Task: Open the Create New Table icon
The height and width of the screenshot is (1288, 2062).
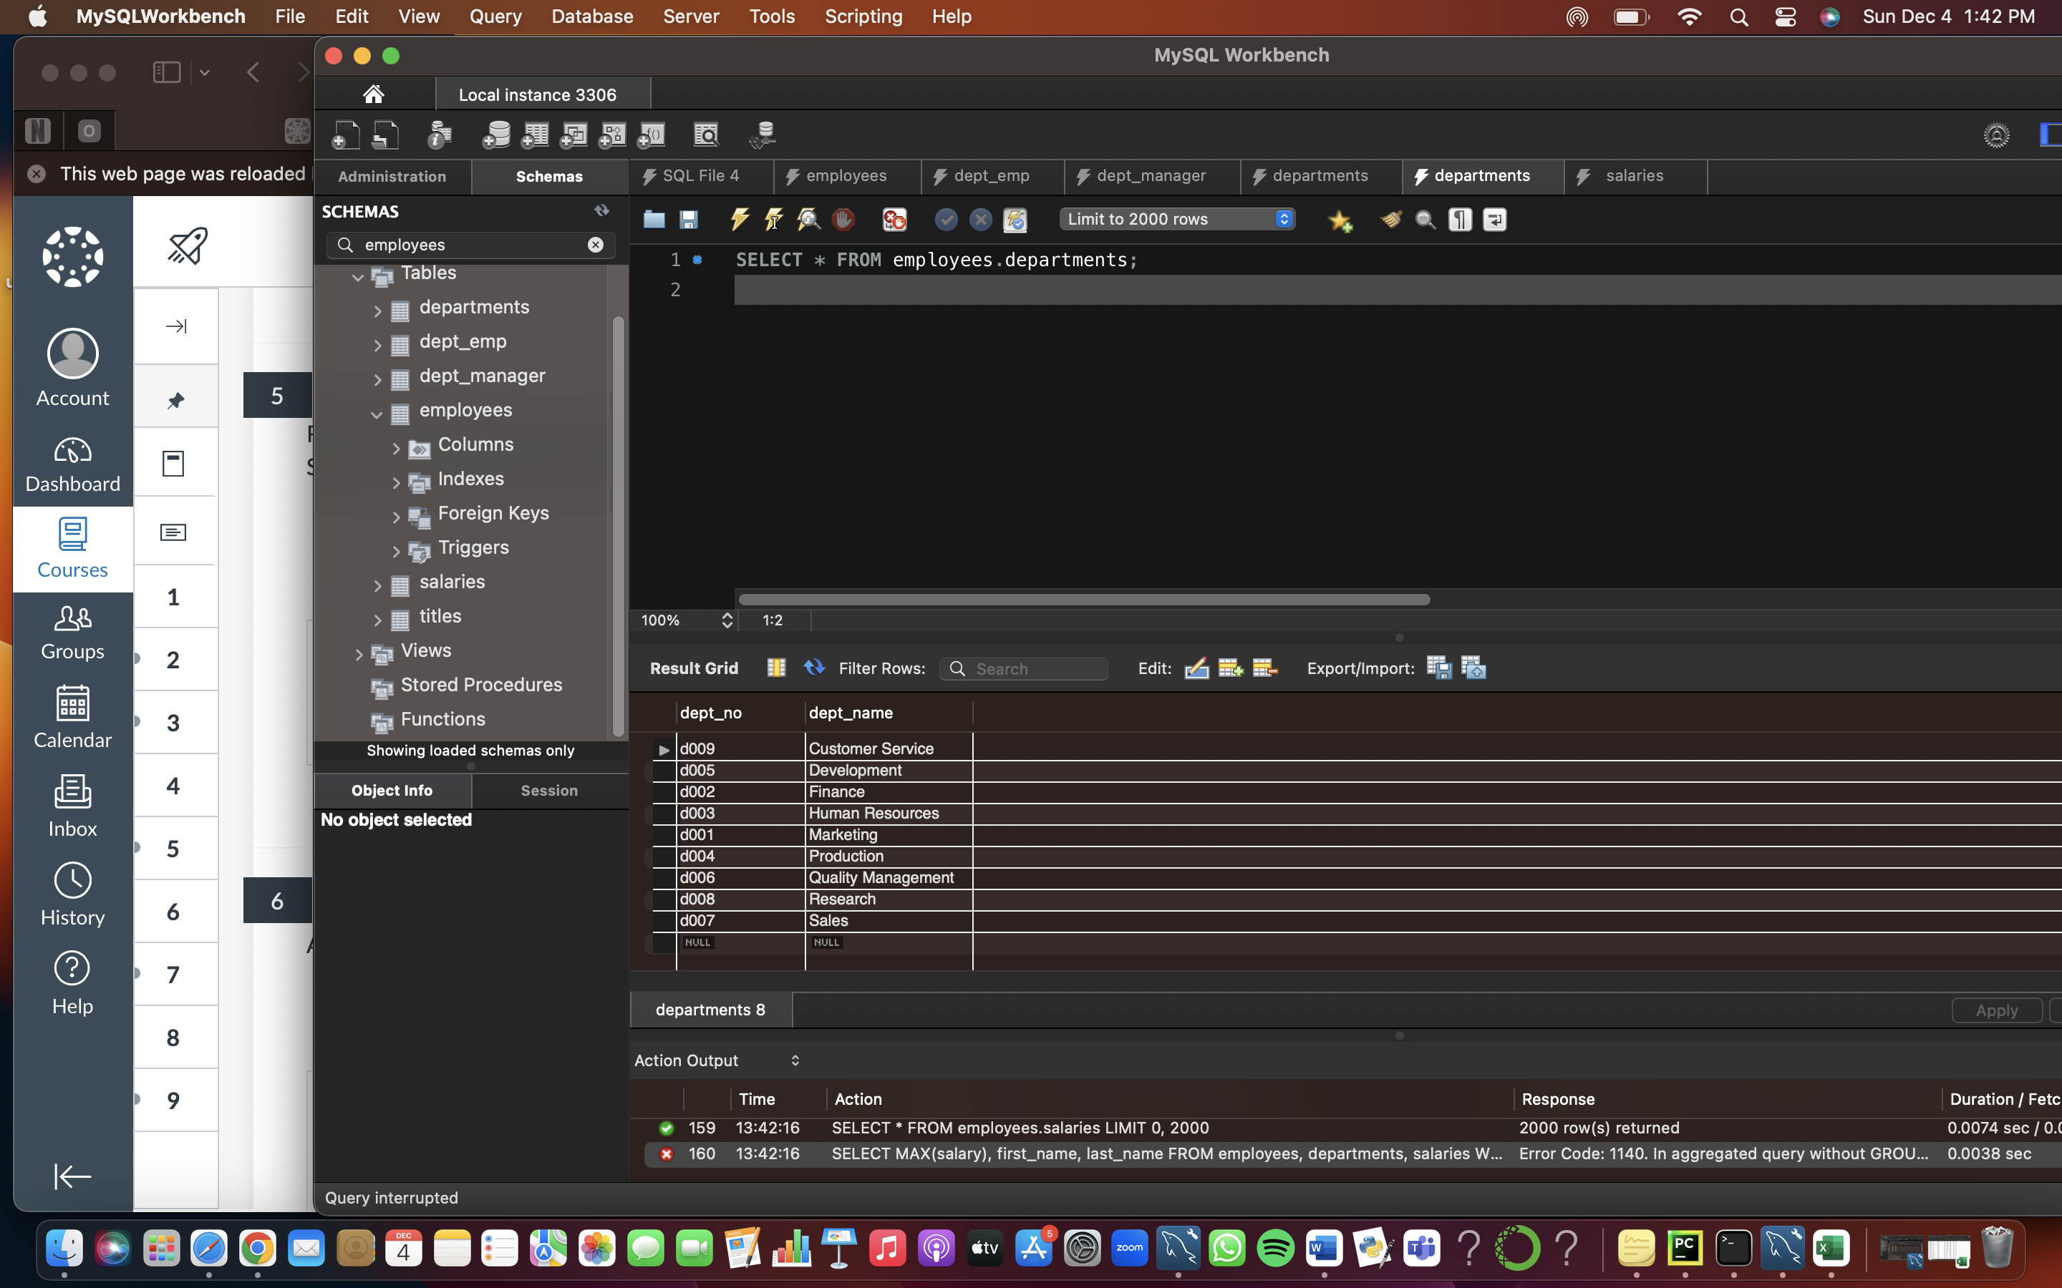Action: pos(535,134)
